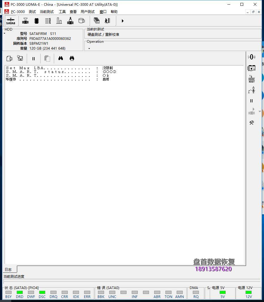Viewport: 264px width, 302px height.
Task: Click the power switch circuit icon
Action: tap(252, 90)
